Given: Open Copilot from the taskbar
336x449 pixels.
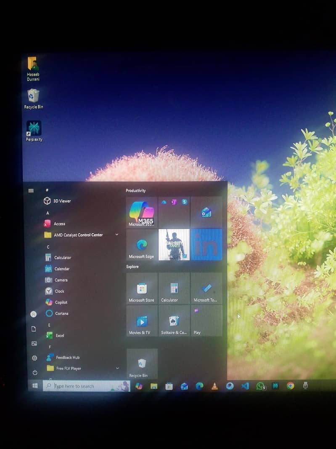Looking at the screenshot, I should pos(139,386).
